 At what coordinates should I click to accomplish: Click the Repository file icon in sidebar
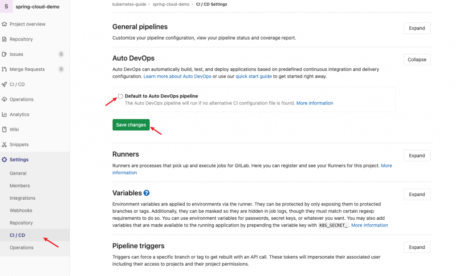4,39
